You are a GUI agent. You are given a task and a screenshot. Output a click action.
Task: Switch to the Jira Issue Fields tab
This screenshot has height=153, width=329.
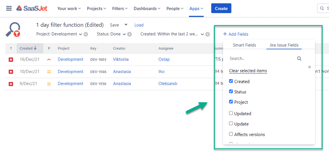[284, 45]
